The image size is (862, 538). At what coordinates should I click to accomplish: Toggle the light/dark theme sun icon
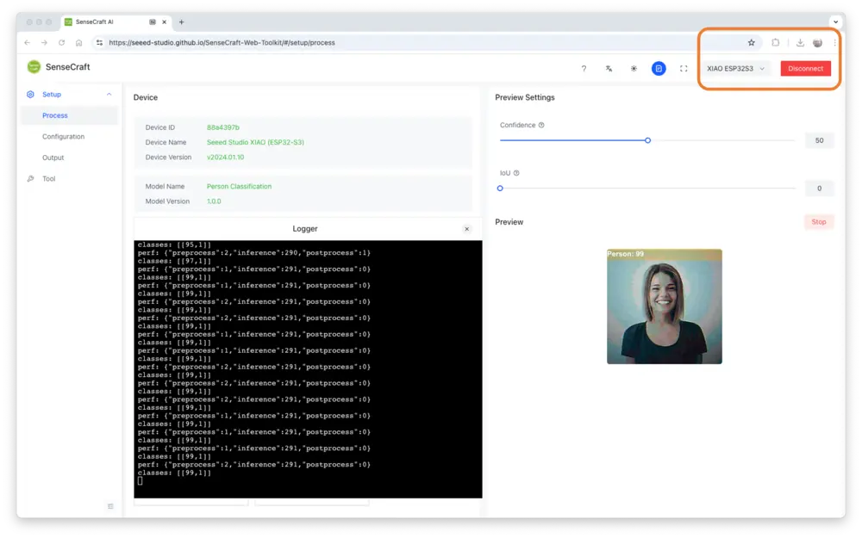[634, 68]
